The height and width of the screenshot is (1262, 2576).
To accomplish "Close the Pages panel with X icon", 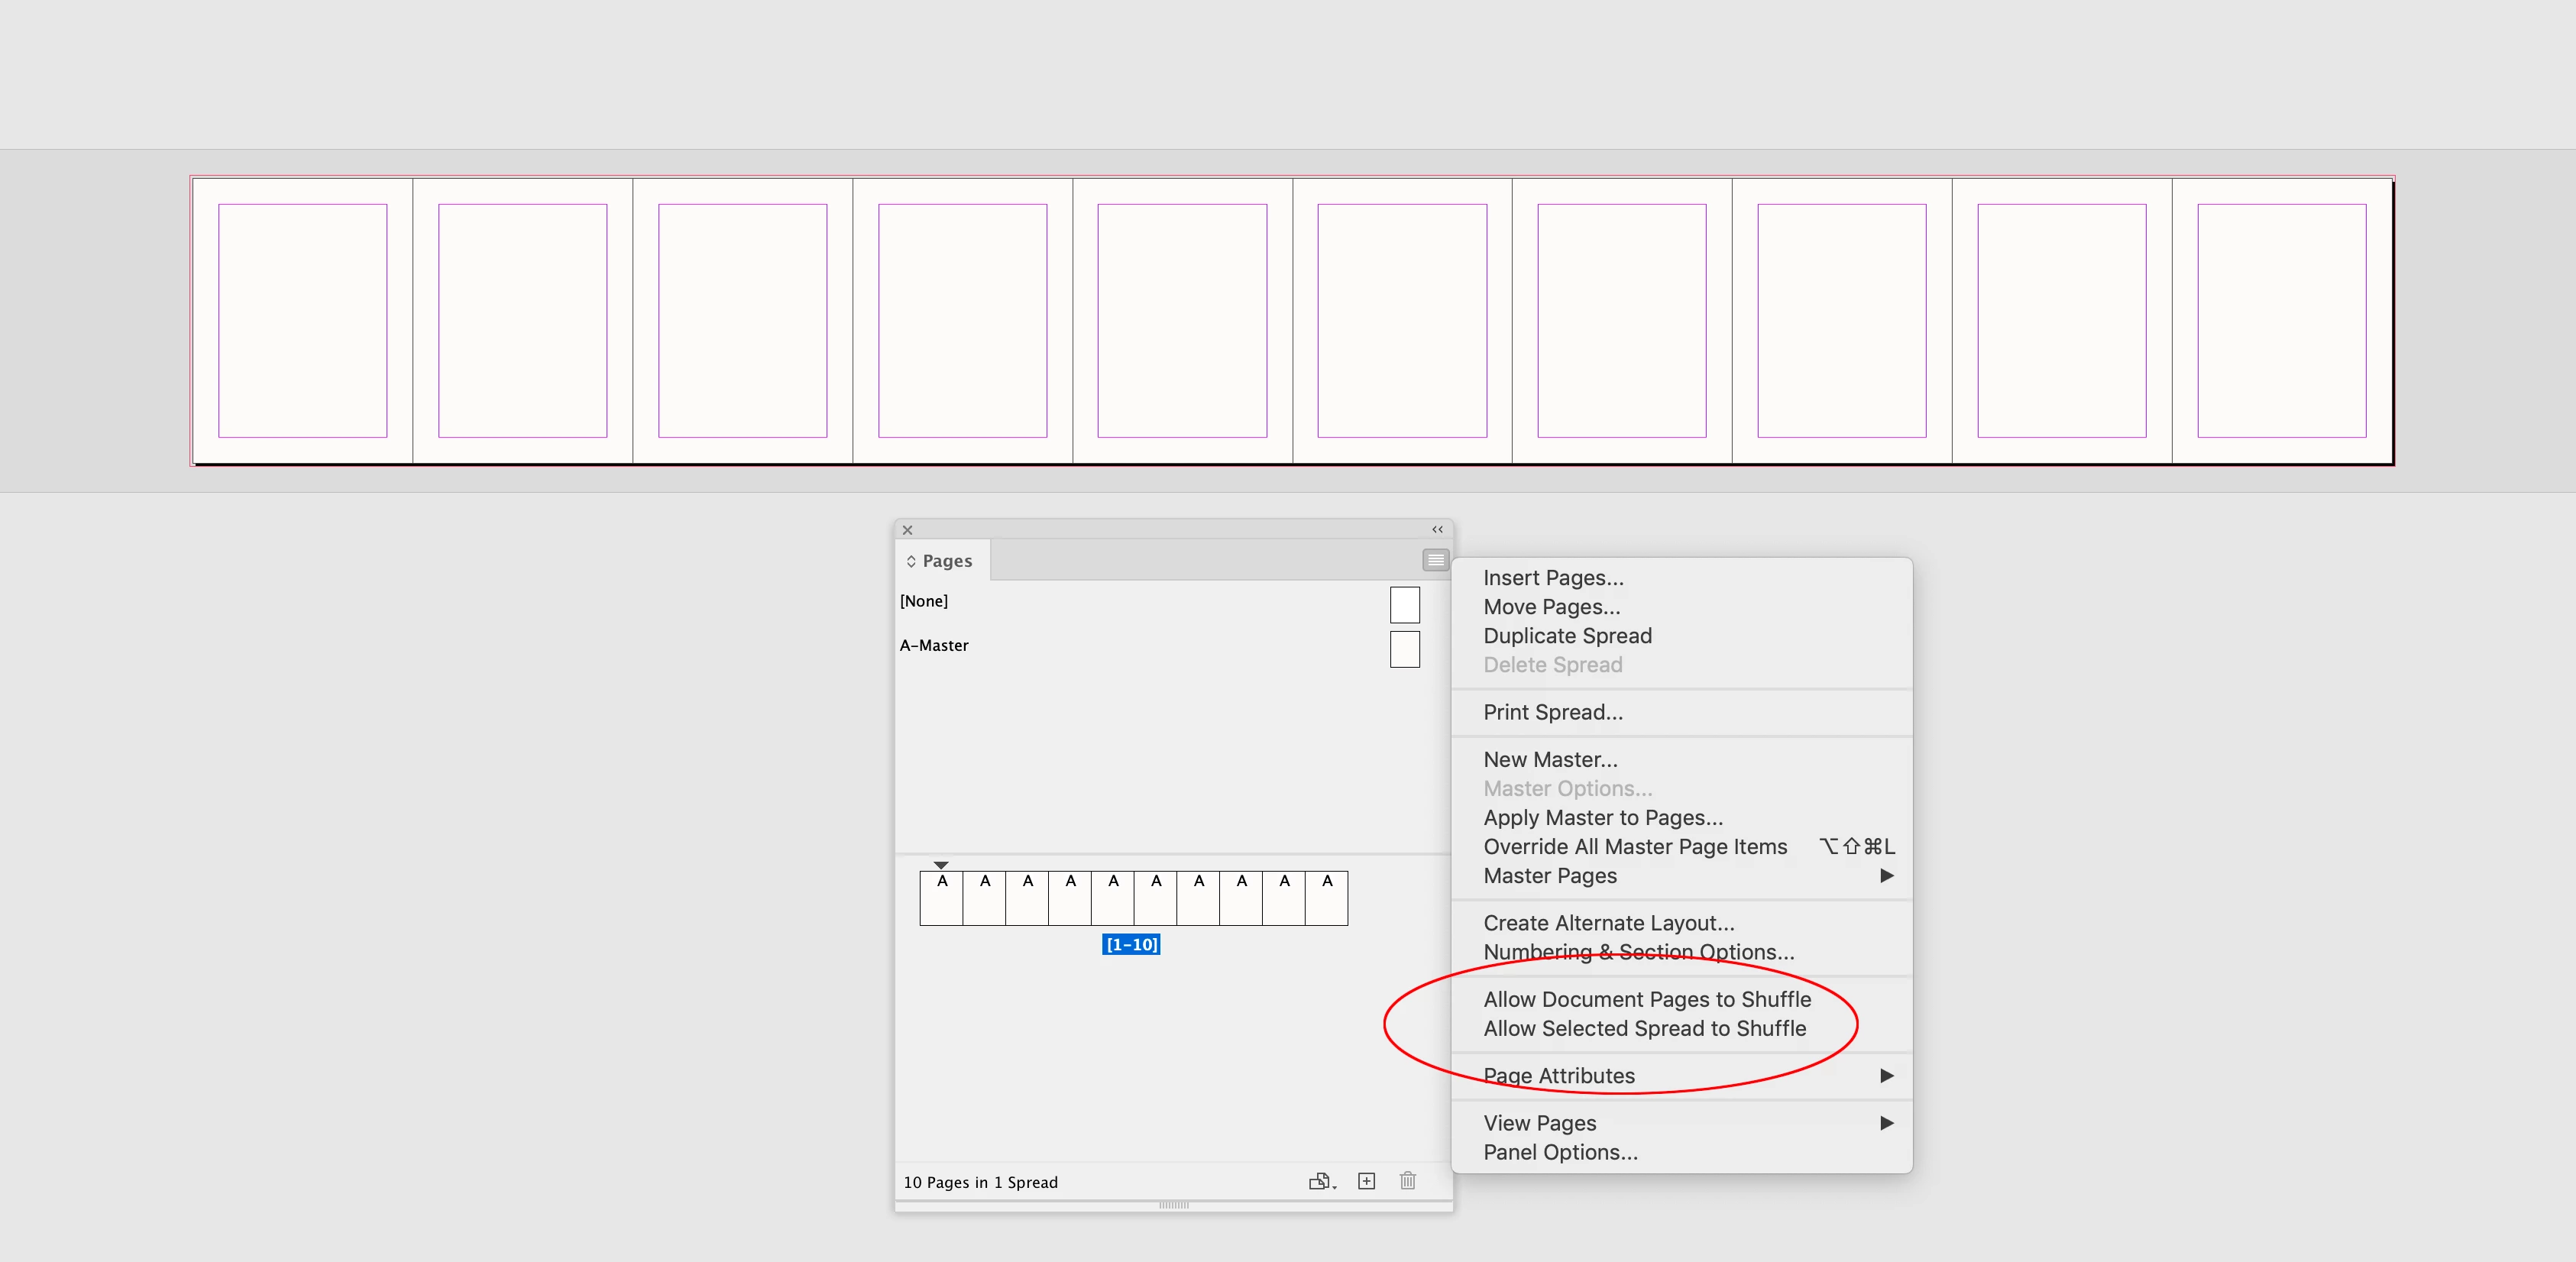I will coord(907,530).
